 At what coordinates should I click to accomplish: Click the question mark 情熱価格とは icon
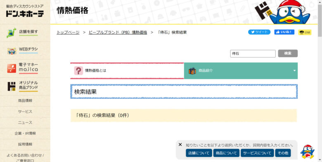78,71
